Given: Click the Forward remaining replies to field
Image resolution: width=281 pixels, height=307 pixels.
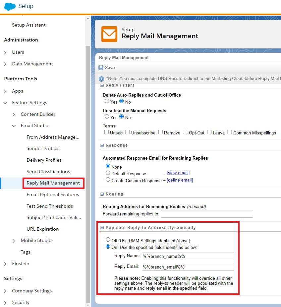Looking at the screenshot, I should click(x=207, y=214).
